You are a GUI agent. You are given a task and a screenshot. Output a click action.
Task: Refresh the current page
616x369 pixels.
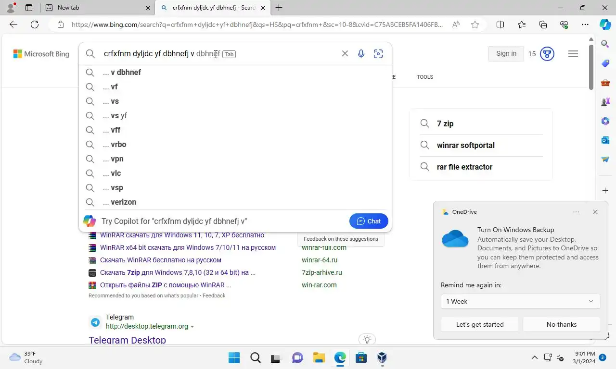[x=35, y=25]
